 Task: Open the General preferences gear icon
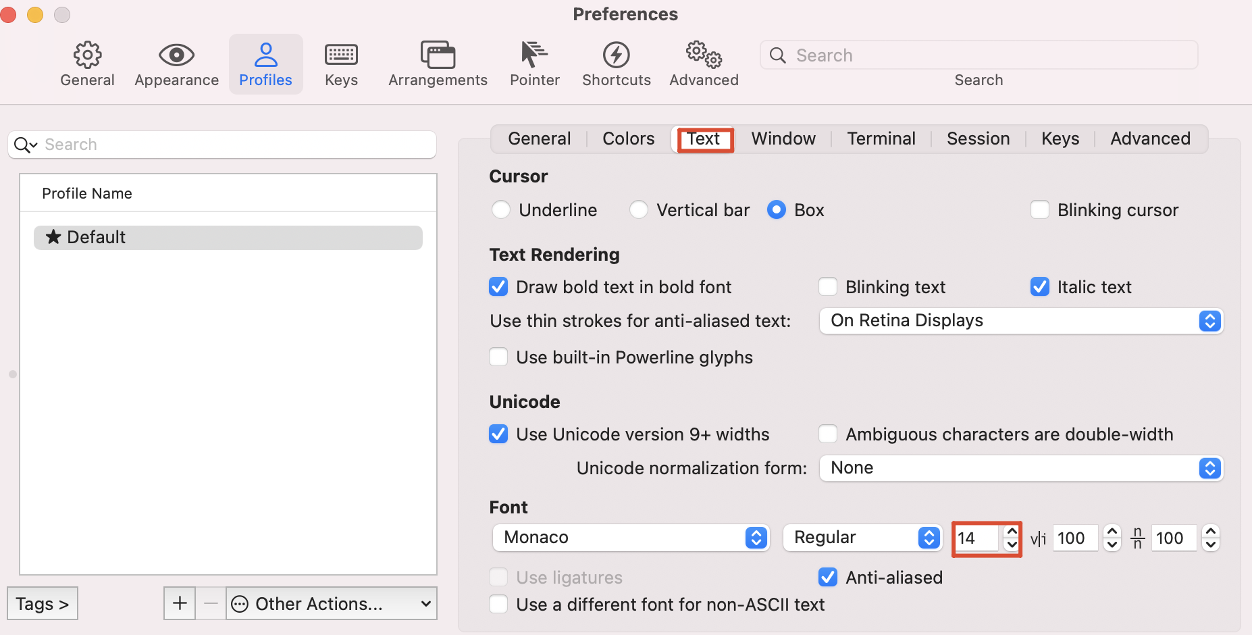(87, 55)
